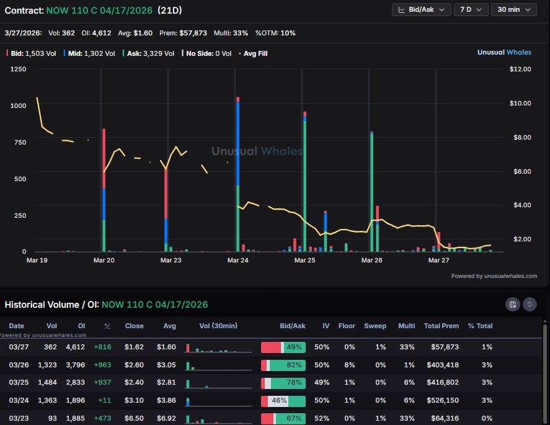Viewport: 550px width, 425px height.
Task: Sort table by Multi column
Action: pyautogui.click(x=407, y=326)
